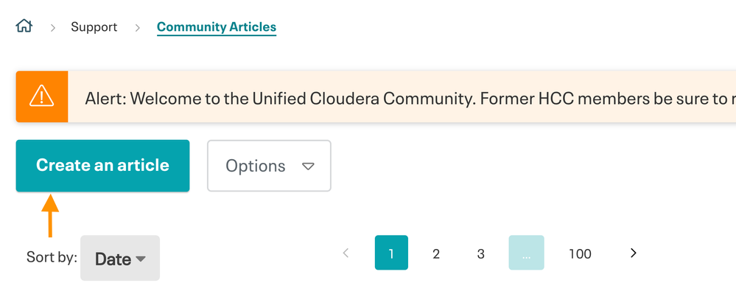Go to previous page with left chevron
Image resolution: width=736 pixels, height=291 pixels.
coord(346,253)
